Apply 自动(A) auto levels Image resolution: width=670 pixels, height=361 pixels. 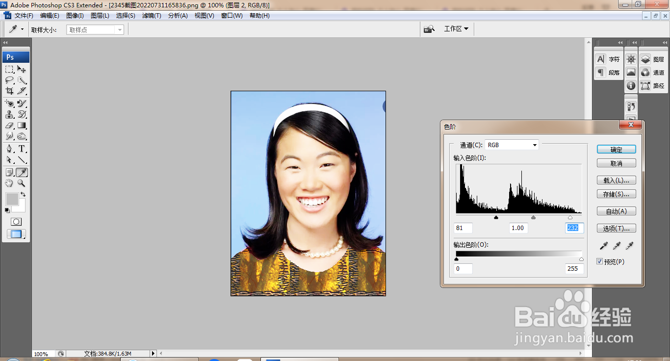point(617,211)
